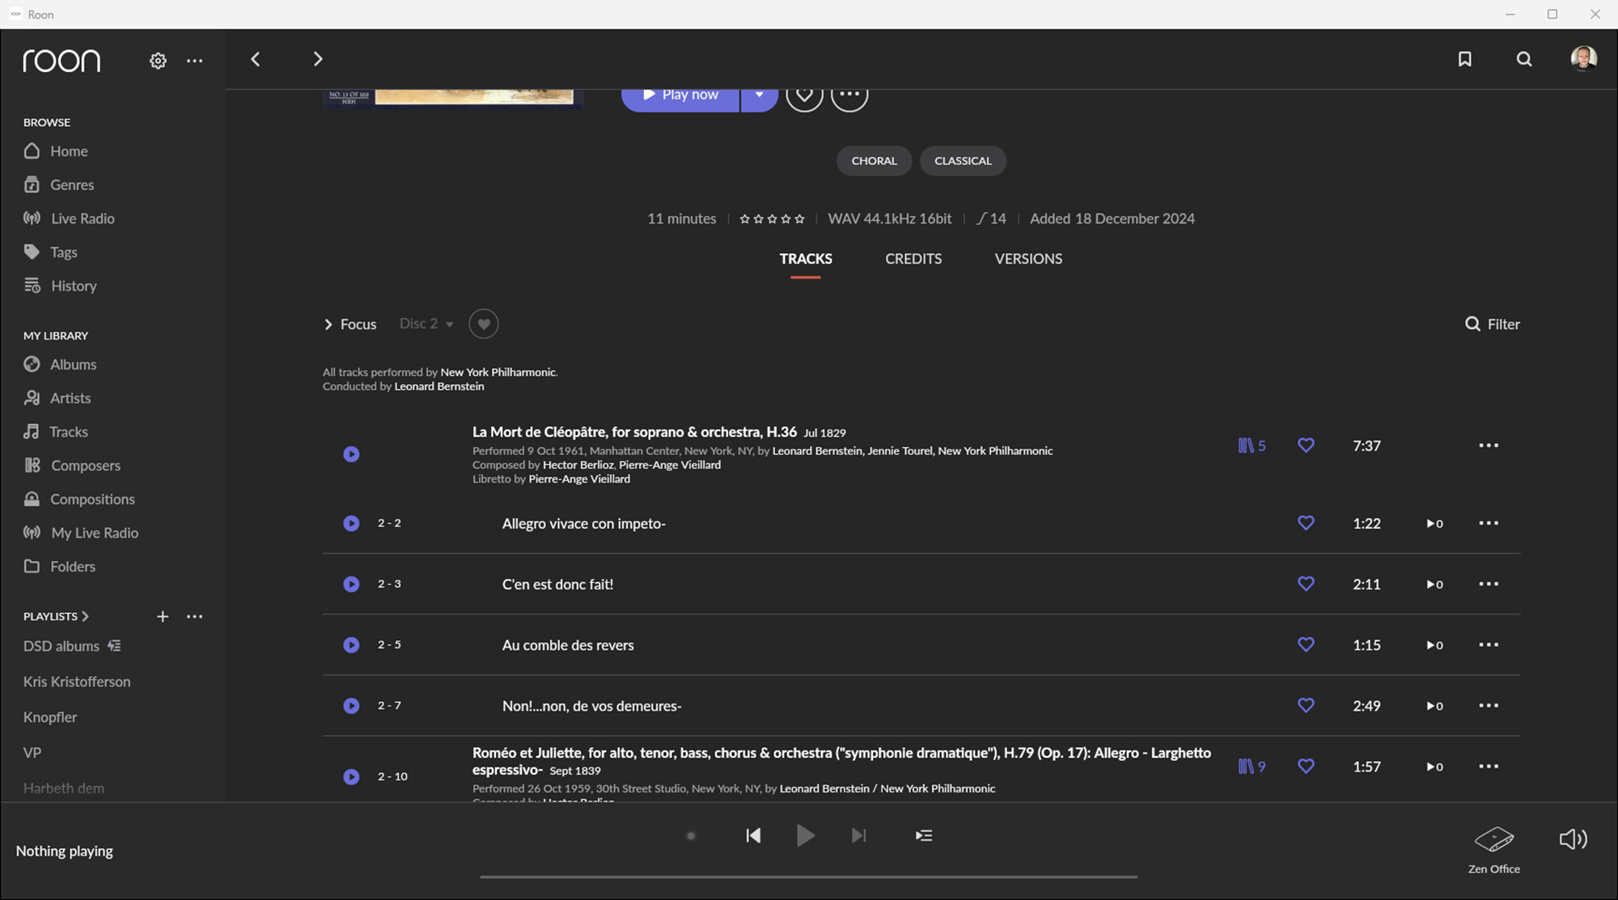Navigate back with the left arrow
Image resolution: width=1618 pixels, height=900 pixels.
pos(256,59)
